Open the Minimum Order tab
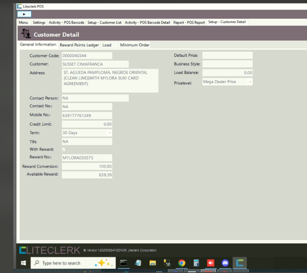The height and width of the screenshot is (273, 307). coord(134,45)
